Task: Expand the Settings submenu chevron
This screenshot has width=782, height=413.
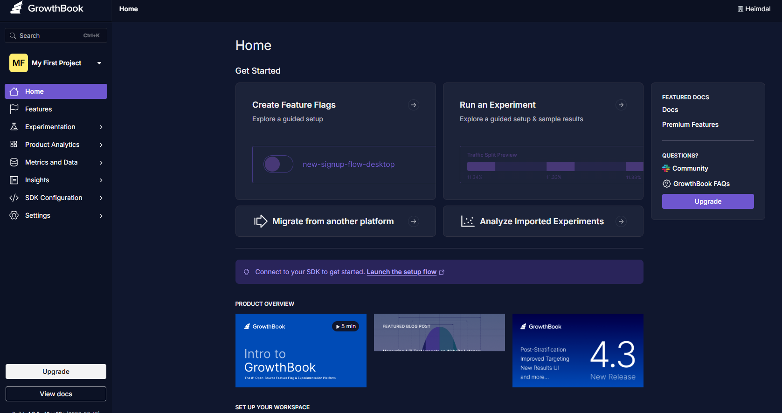Action: click(101, 216)
